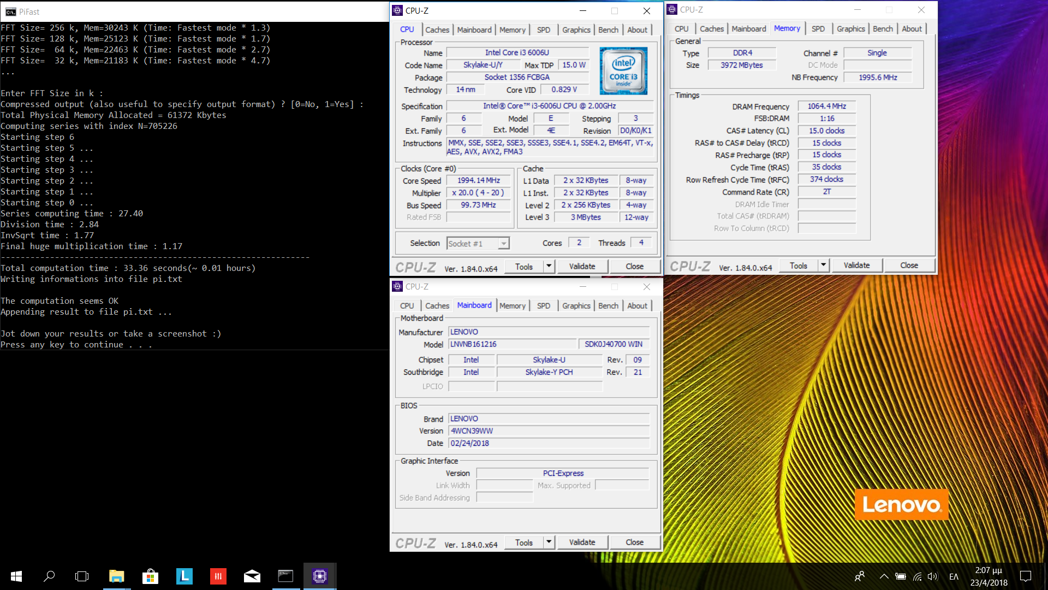
Task: Switch to Caches tab in the CPU window
Action: (x=437, y=30)
